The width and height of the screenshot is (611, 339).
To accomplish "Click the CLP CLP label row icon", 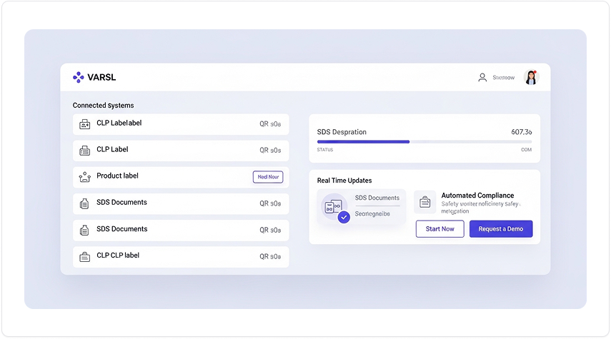I will 84,257.
